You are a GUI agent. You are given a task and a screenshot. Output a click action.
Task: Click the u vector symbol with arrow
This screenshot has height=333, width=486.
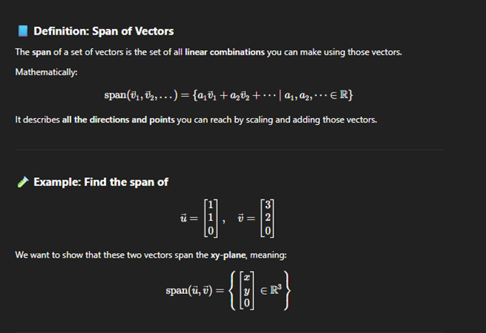[184, 218]
